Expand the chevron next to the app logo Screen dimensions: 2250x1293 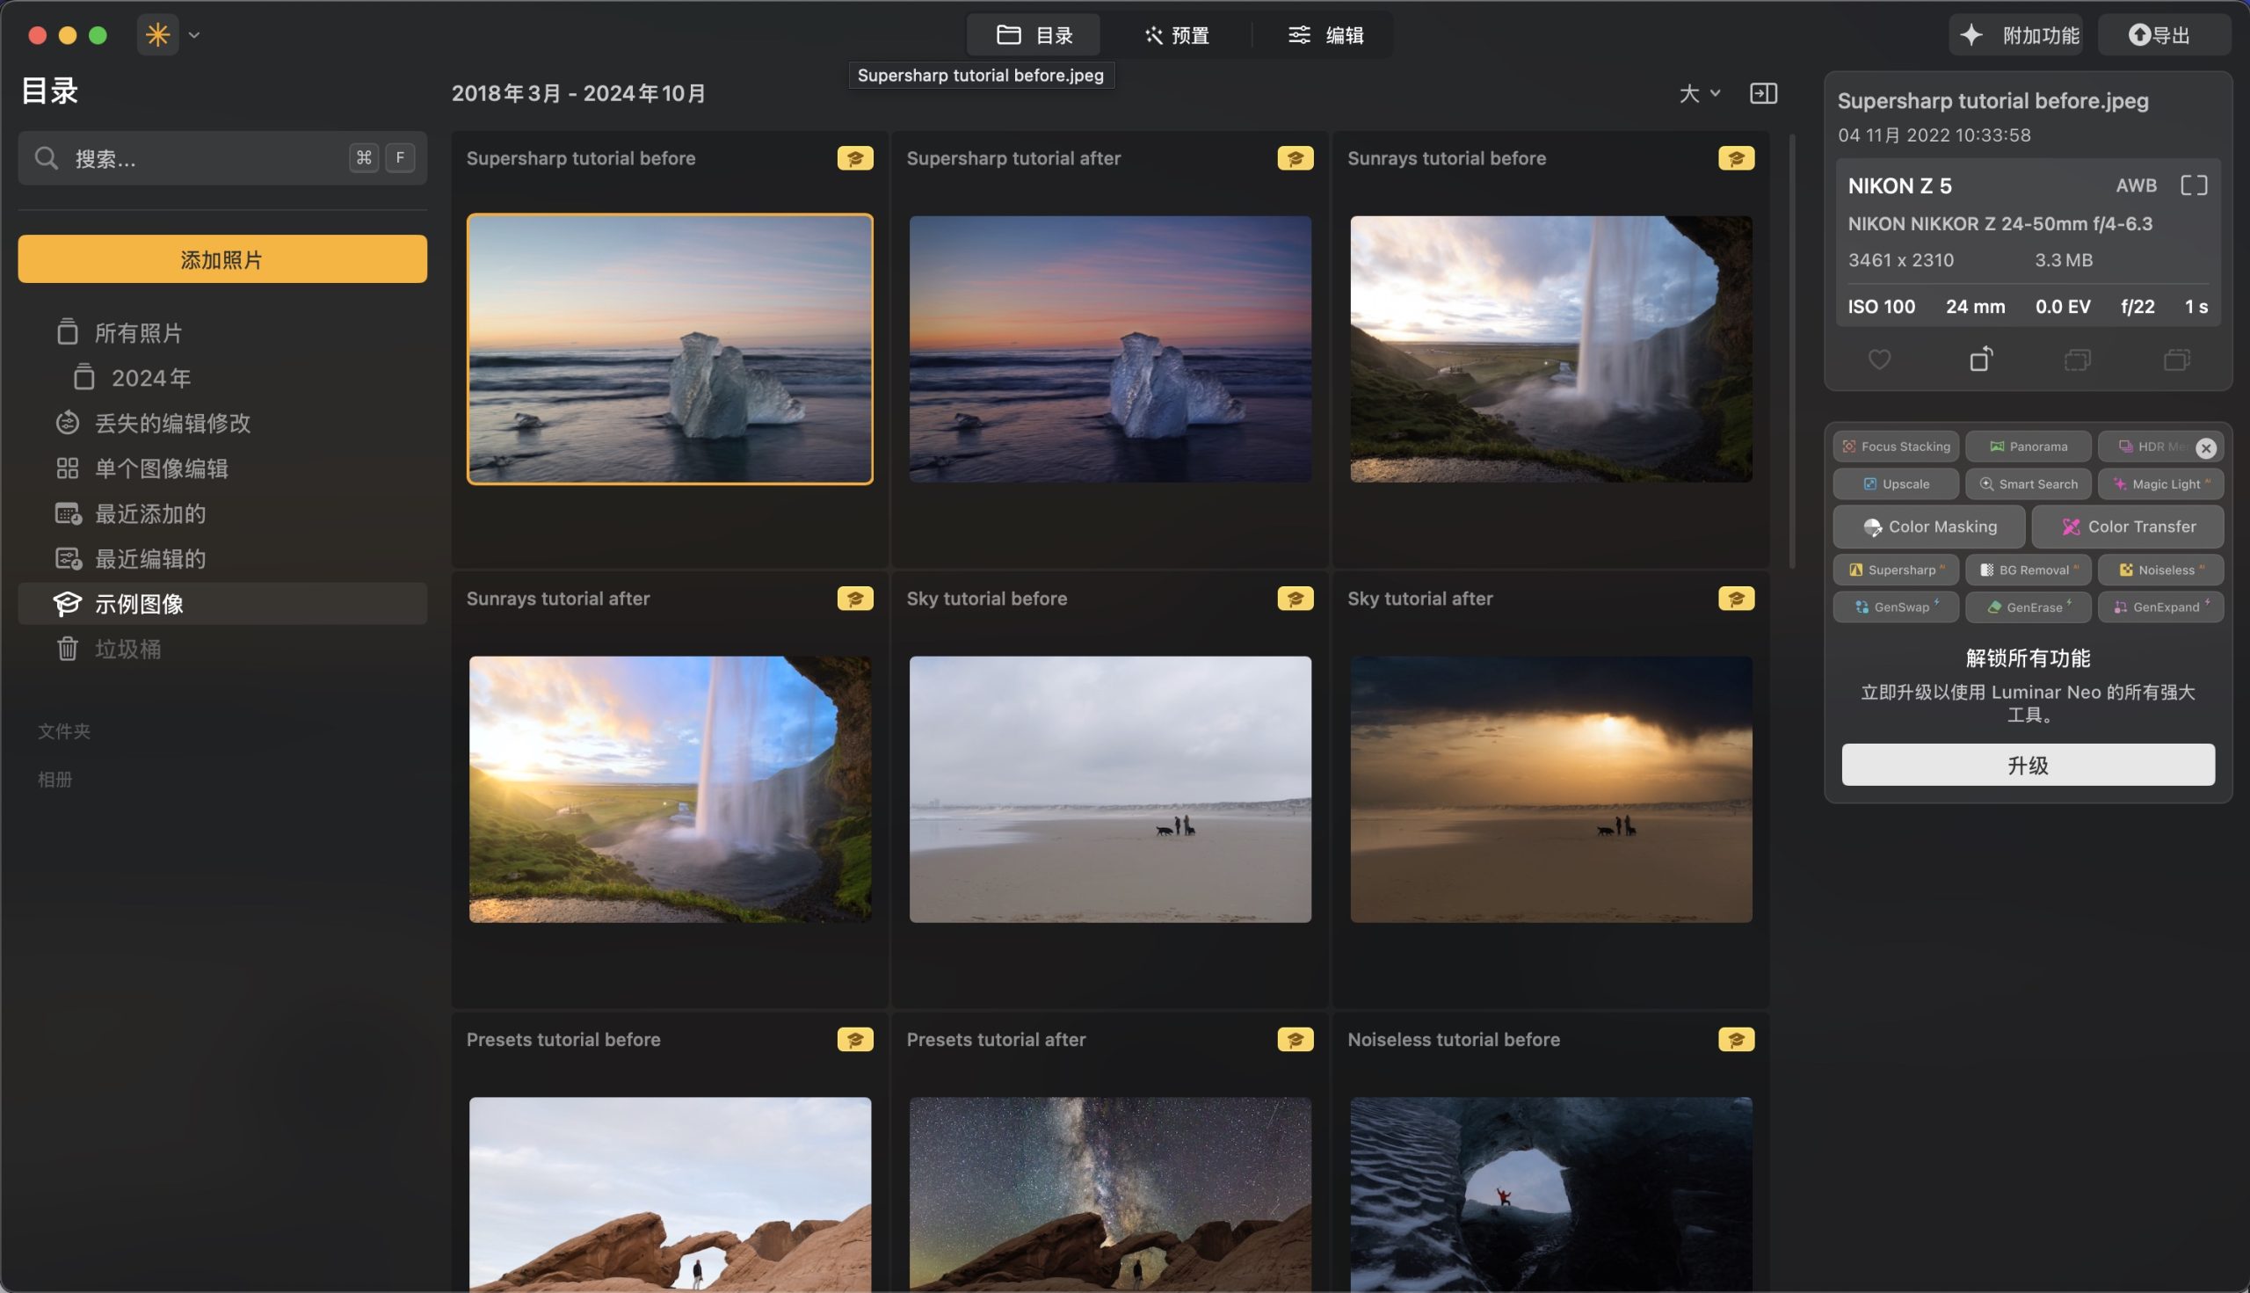click(x=193, y=35)
